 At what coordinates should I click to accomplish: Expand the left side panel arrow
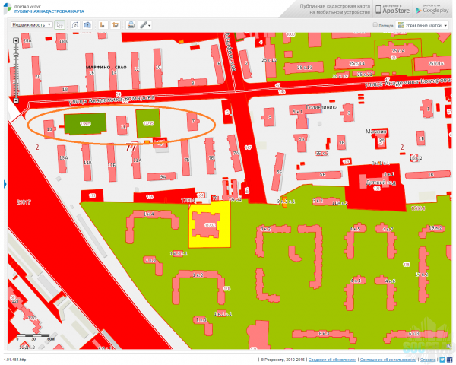[x=5, y=183]
